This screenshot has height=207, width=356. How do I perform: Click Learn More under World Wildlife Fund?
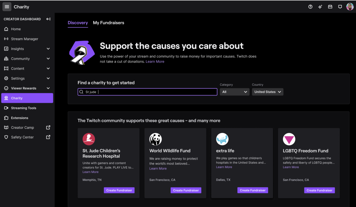click(158, 168)
